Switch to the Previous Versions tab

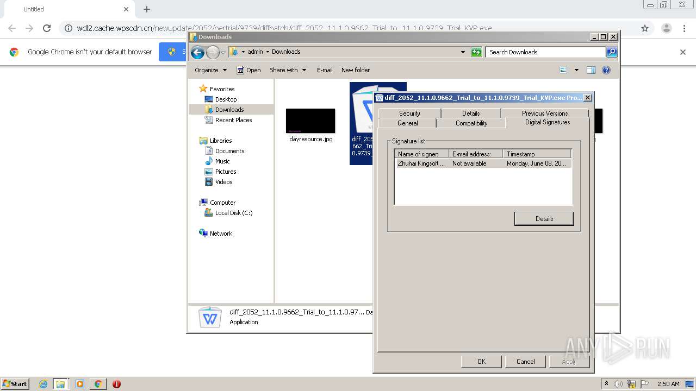(x=545, y=113)
